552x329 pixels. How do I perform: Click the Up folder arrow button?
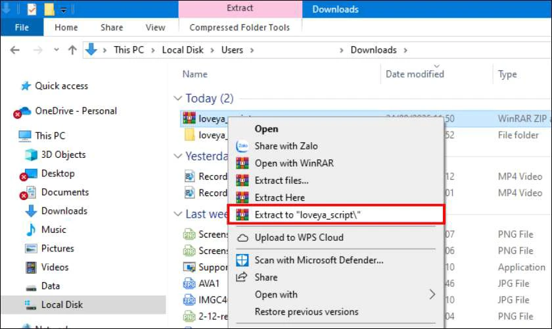pyautogui.click(x=73, y=50)
